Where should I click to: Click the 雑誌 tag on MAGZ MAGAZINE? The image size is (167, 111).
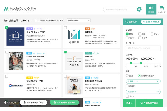(x=88, y=102)
